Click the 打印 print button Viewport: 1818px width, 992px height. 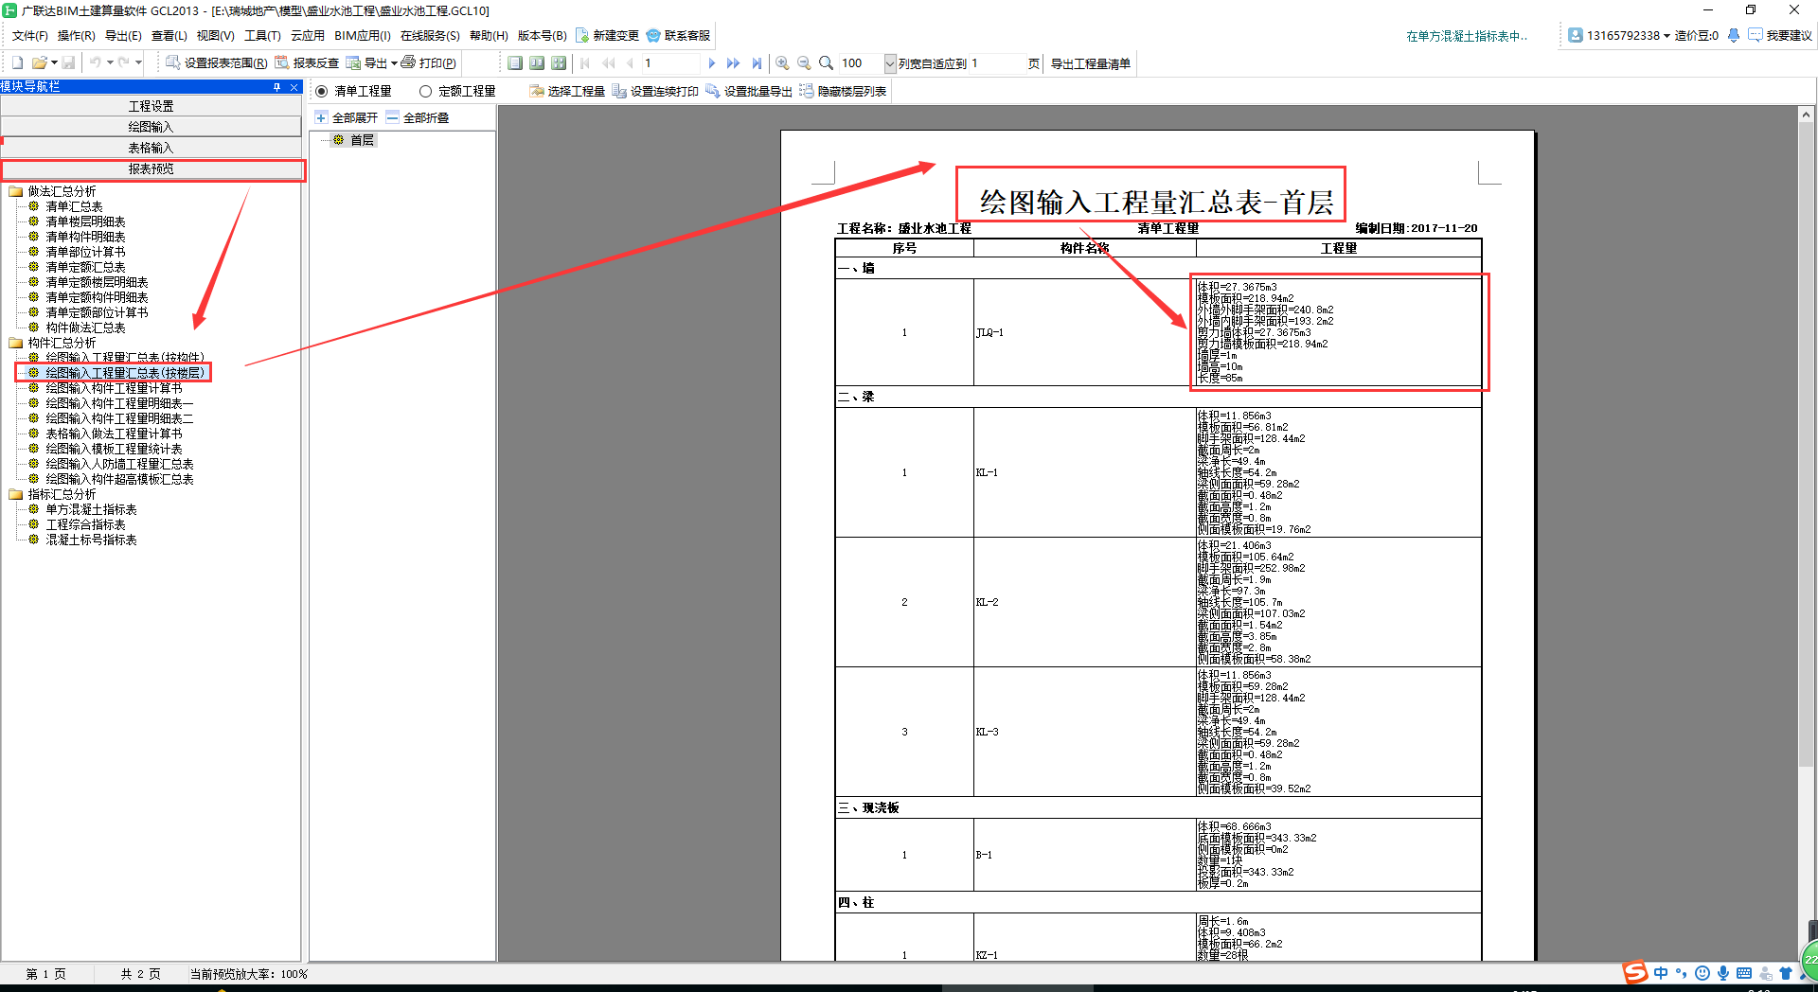pyautogui.click(x=428, y=63)
